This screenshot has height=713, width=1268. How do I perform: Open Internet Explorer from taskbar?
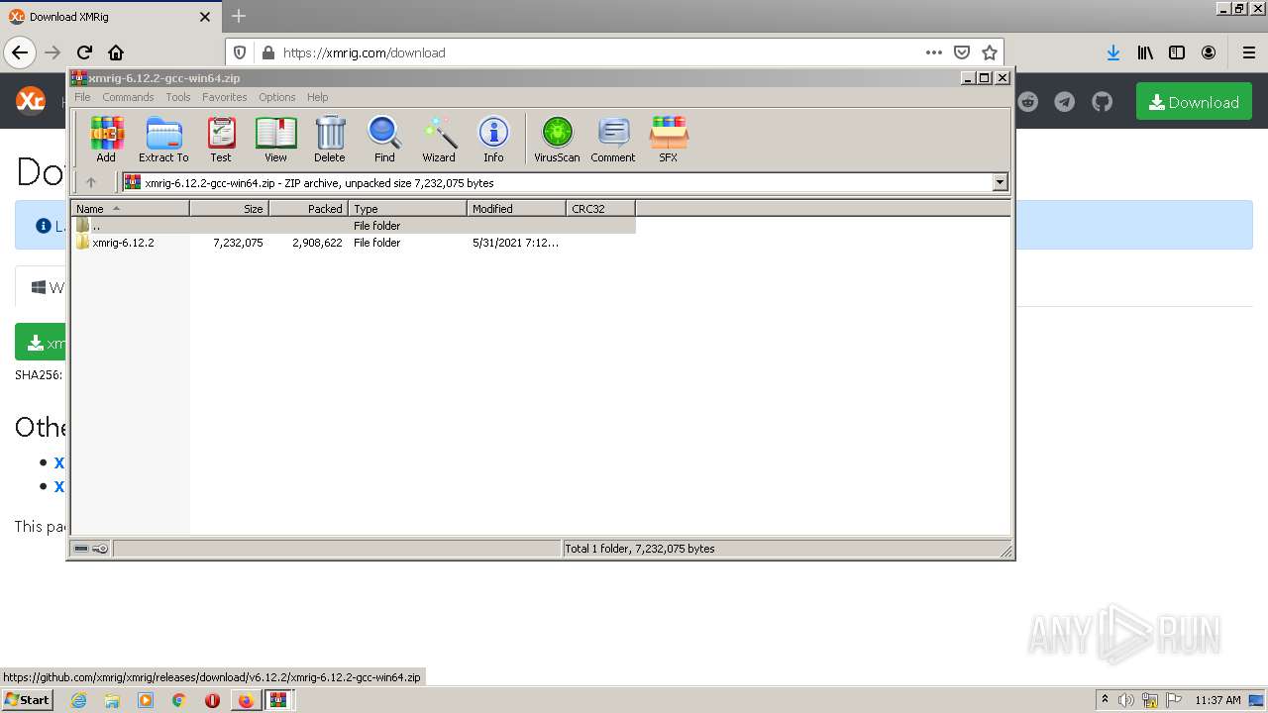(x=78, y=700)
